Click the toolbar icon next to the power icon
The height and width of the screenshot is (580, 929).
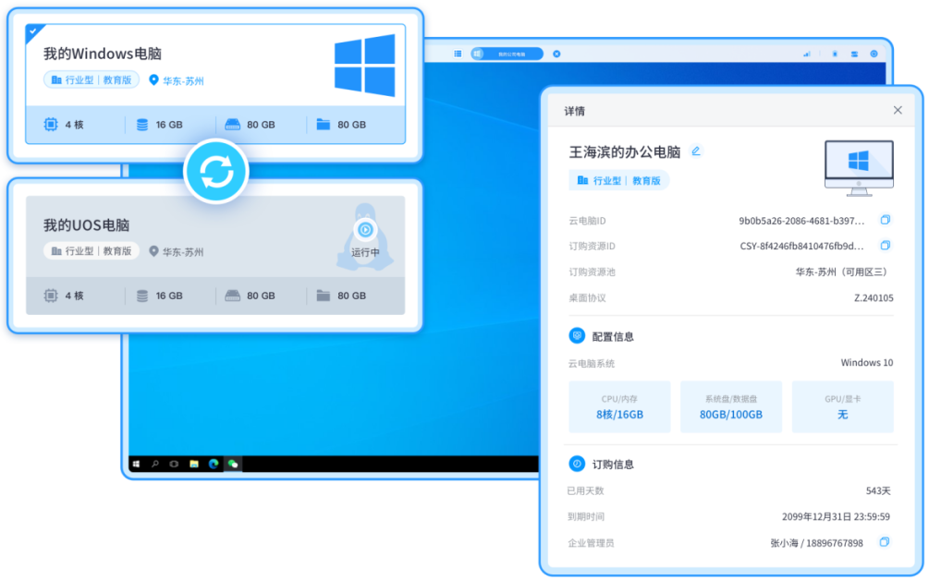[x=854, y=54]
